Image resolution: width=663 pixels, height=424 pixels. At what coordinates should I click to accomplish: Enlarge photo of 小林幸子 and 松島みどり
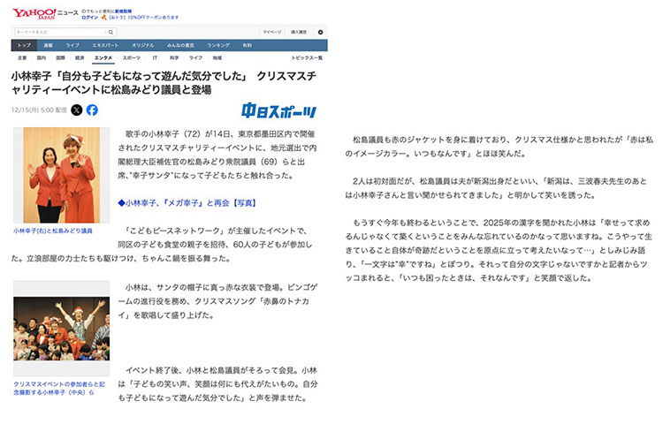tap(54, 175)
